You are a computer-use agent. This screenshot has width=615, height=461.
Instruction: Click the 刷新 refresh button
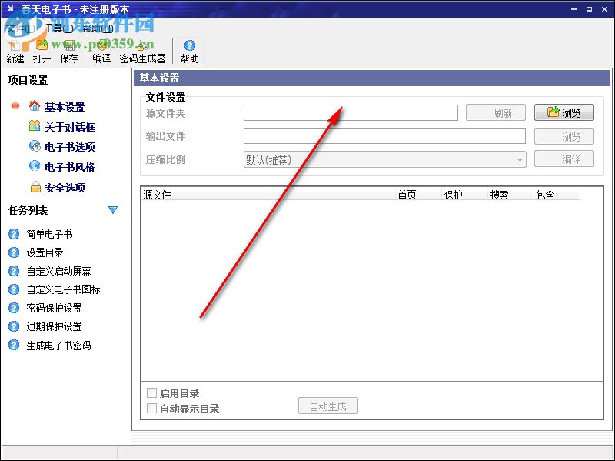click(x=495, y=112)
